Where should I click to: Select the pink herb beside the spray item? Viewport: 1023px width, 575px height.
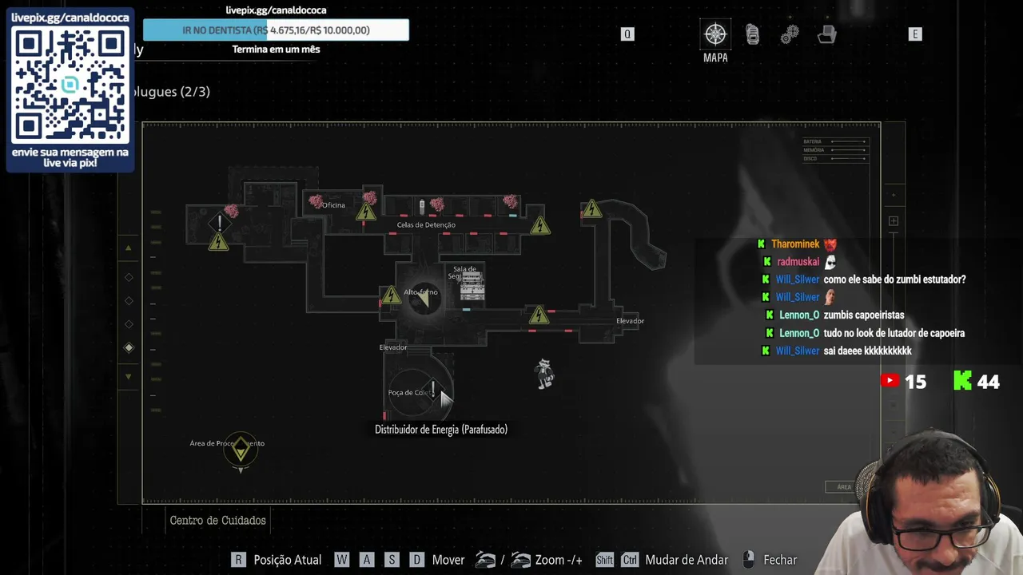436,204
